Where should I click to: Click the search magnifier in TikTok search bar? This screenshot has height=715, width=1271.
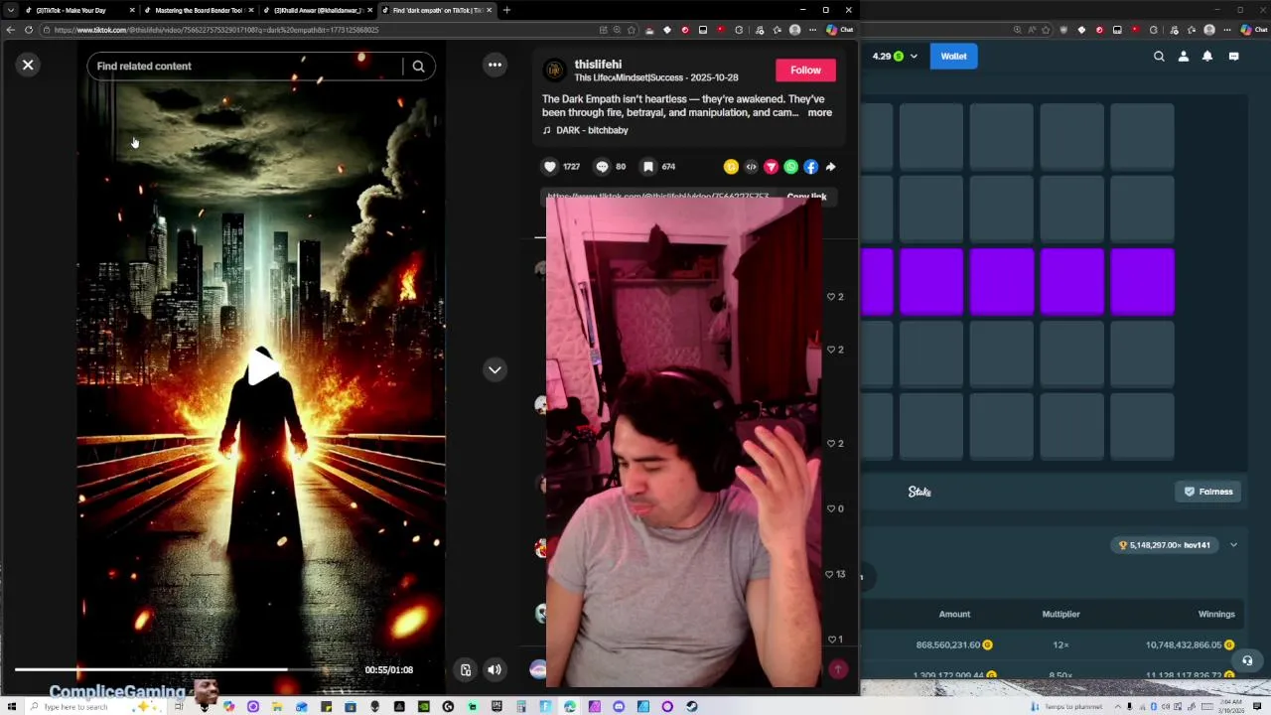click(x=418, y=66)
